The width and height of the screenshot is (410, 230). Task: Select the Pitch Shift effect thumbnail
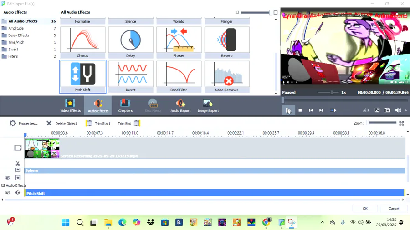82,77
